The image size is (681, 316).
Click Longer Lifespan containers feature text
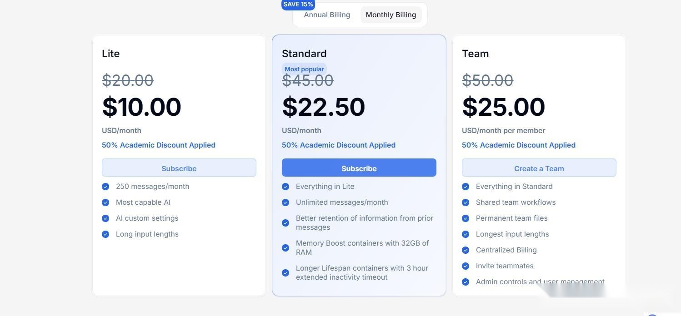click(x=362, y=272)
